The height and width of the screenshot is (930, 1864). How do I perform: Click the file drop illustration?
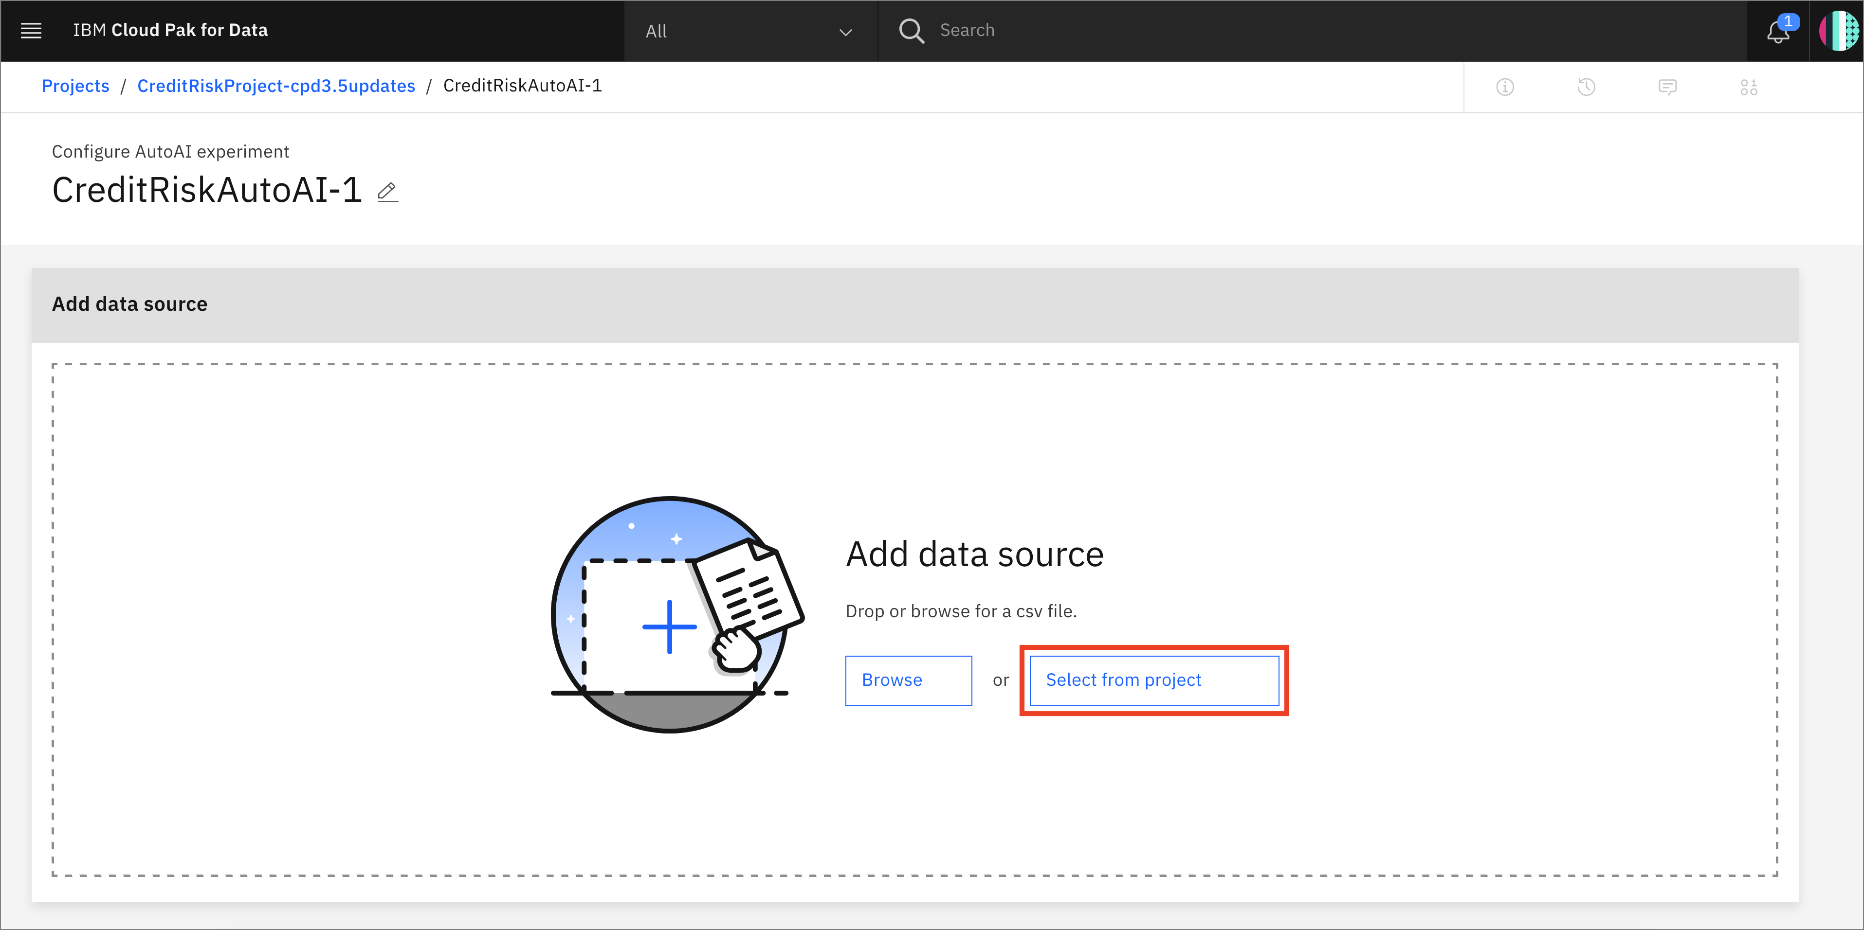tap(677, 615)
